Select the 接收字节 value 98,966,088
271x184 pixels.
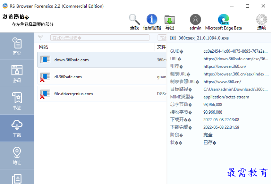[x=213, y=112]
